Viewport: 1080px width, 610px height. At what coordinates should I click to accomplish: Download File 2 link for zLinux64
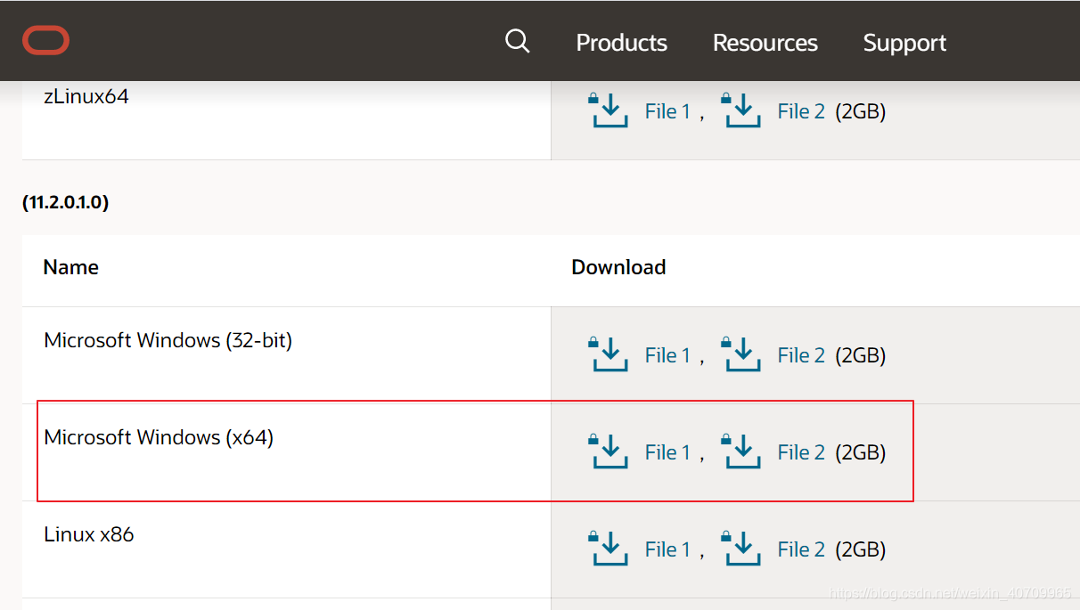[x=801, y=111]
